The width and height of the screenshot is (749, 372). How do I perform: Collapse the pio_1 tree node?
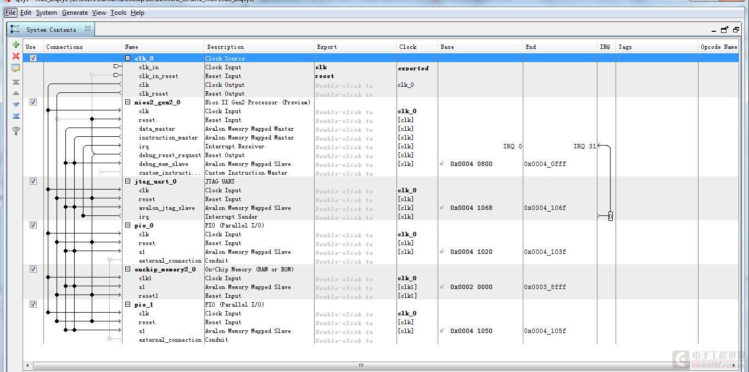pyautogui.click(x=128, y=304)
